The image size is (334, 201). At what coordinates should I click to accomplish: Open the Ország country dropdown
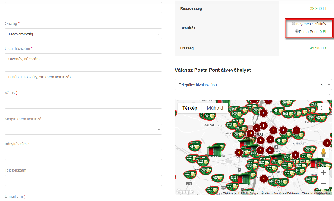pos(83,34)
